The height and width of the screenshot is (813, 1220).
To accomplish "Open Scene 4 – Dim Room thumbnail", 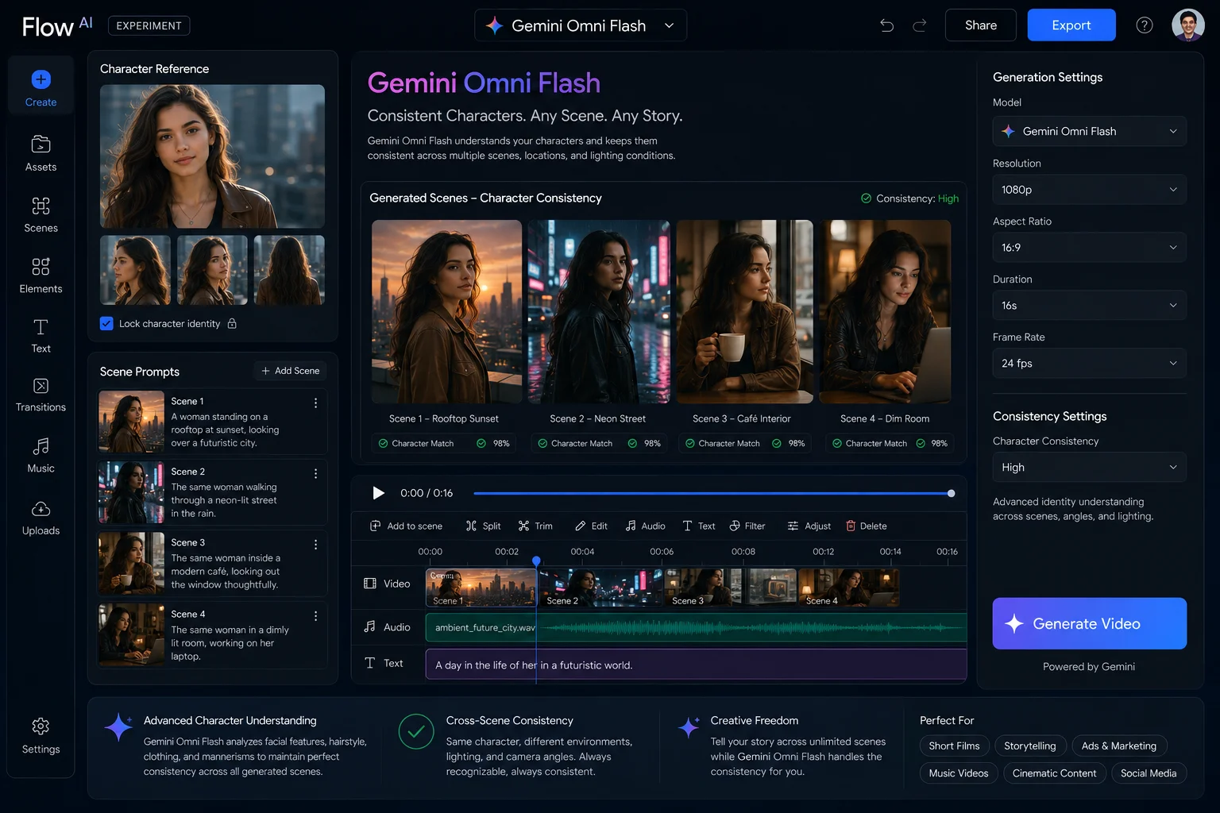I will pos(885,311).
